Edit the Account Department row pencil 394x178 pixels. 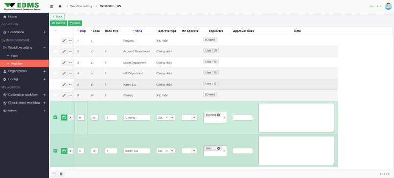tap(64, 51)
